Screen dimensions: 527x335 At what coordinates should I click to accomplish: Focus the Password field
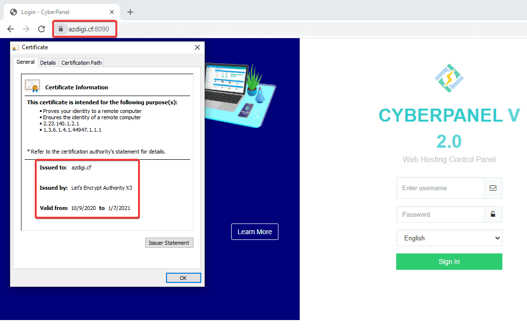[440, 214]
